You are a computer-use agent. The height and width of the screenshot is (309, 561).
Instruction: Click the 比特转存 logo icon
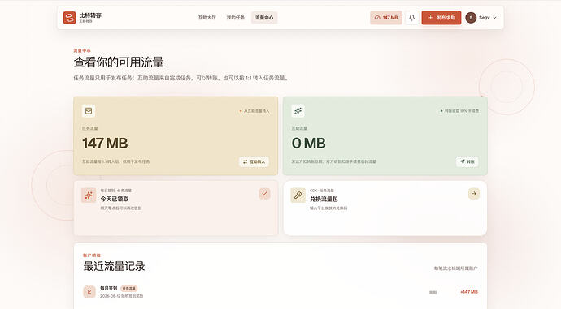69,18
